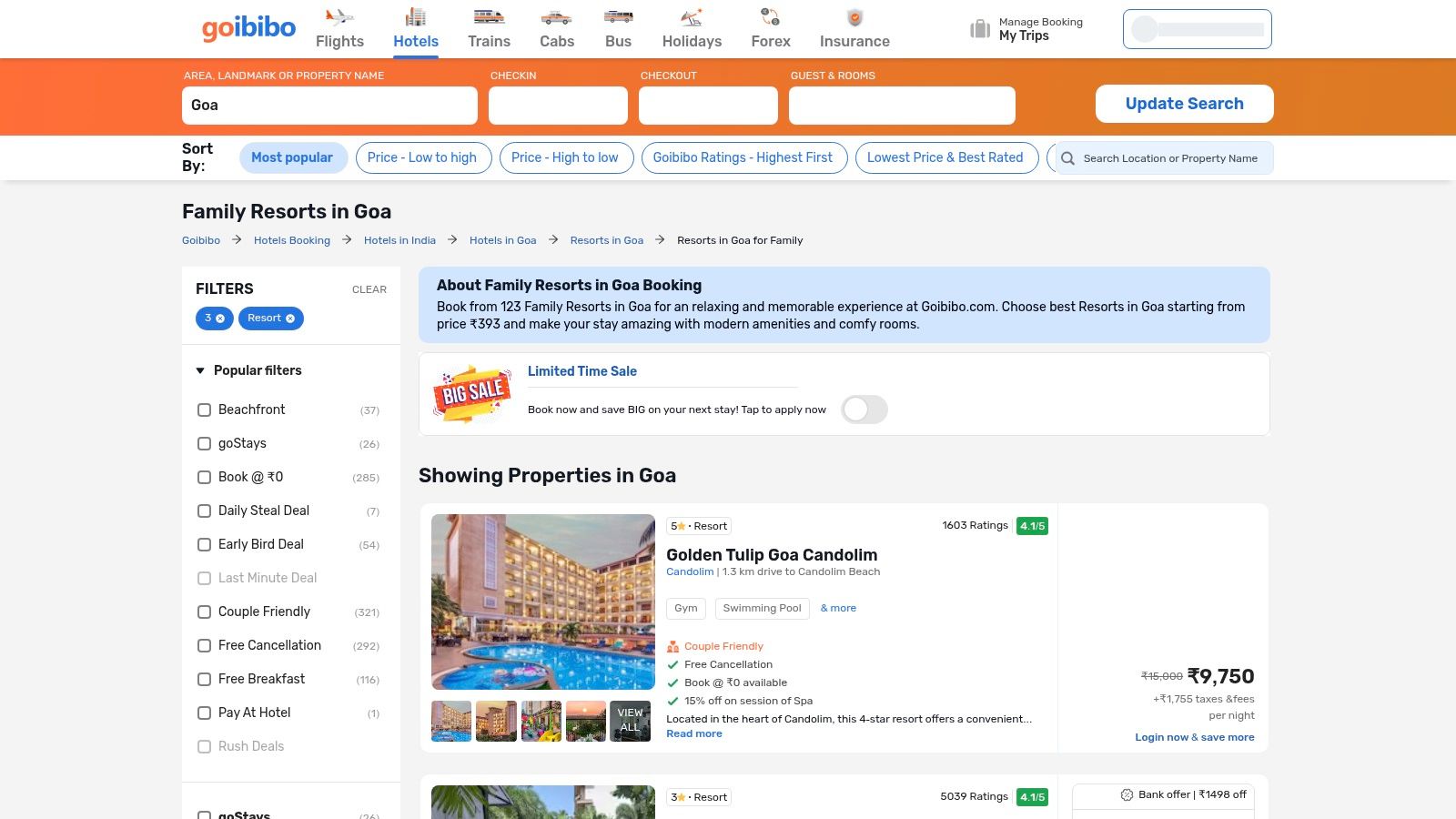This screenshot has width=1456, height=819.
Task: Sort by Most popular
Action: click(x=292, y=157)
